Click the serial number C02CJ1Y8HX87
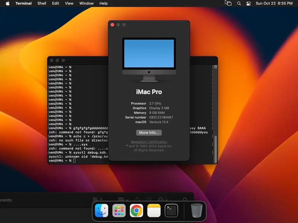 pyautogui.click(x=161, y=117)
